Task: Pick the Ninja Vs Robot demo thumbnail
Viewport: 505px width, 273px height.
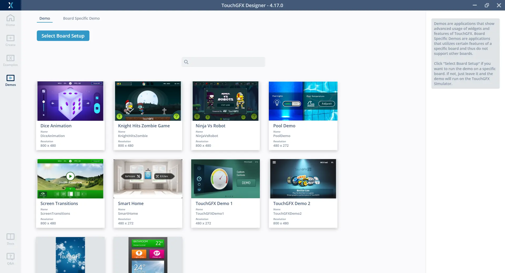Action: coord(225,101)
